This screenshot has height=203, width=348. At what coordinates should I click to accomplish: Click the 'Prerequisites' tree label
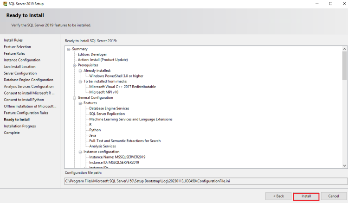[x=88, y=65]
